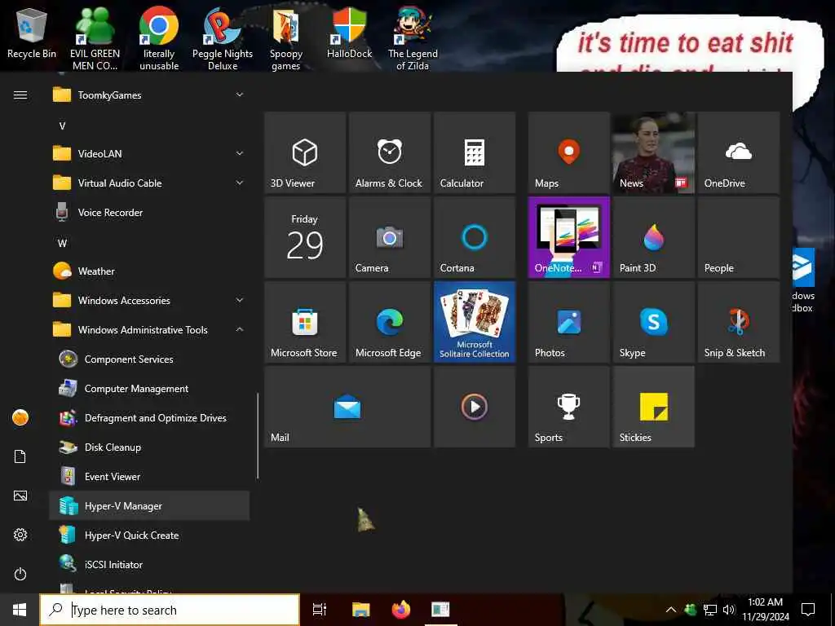The height and width of the screenshot is (626, 835).
Task: Open the media player tile with play icon
Action: point(475,407)
